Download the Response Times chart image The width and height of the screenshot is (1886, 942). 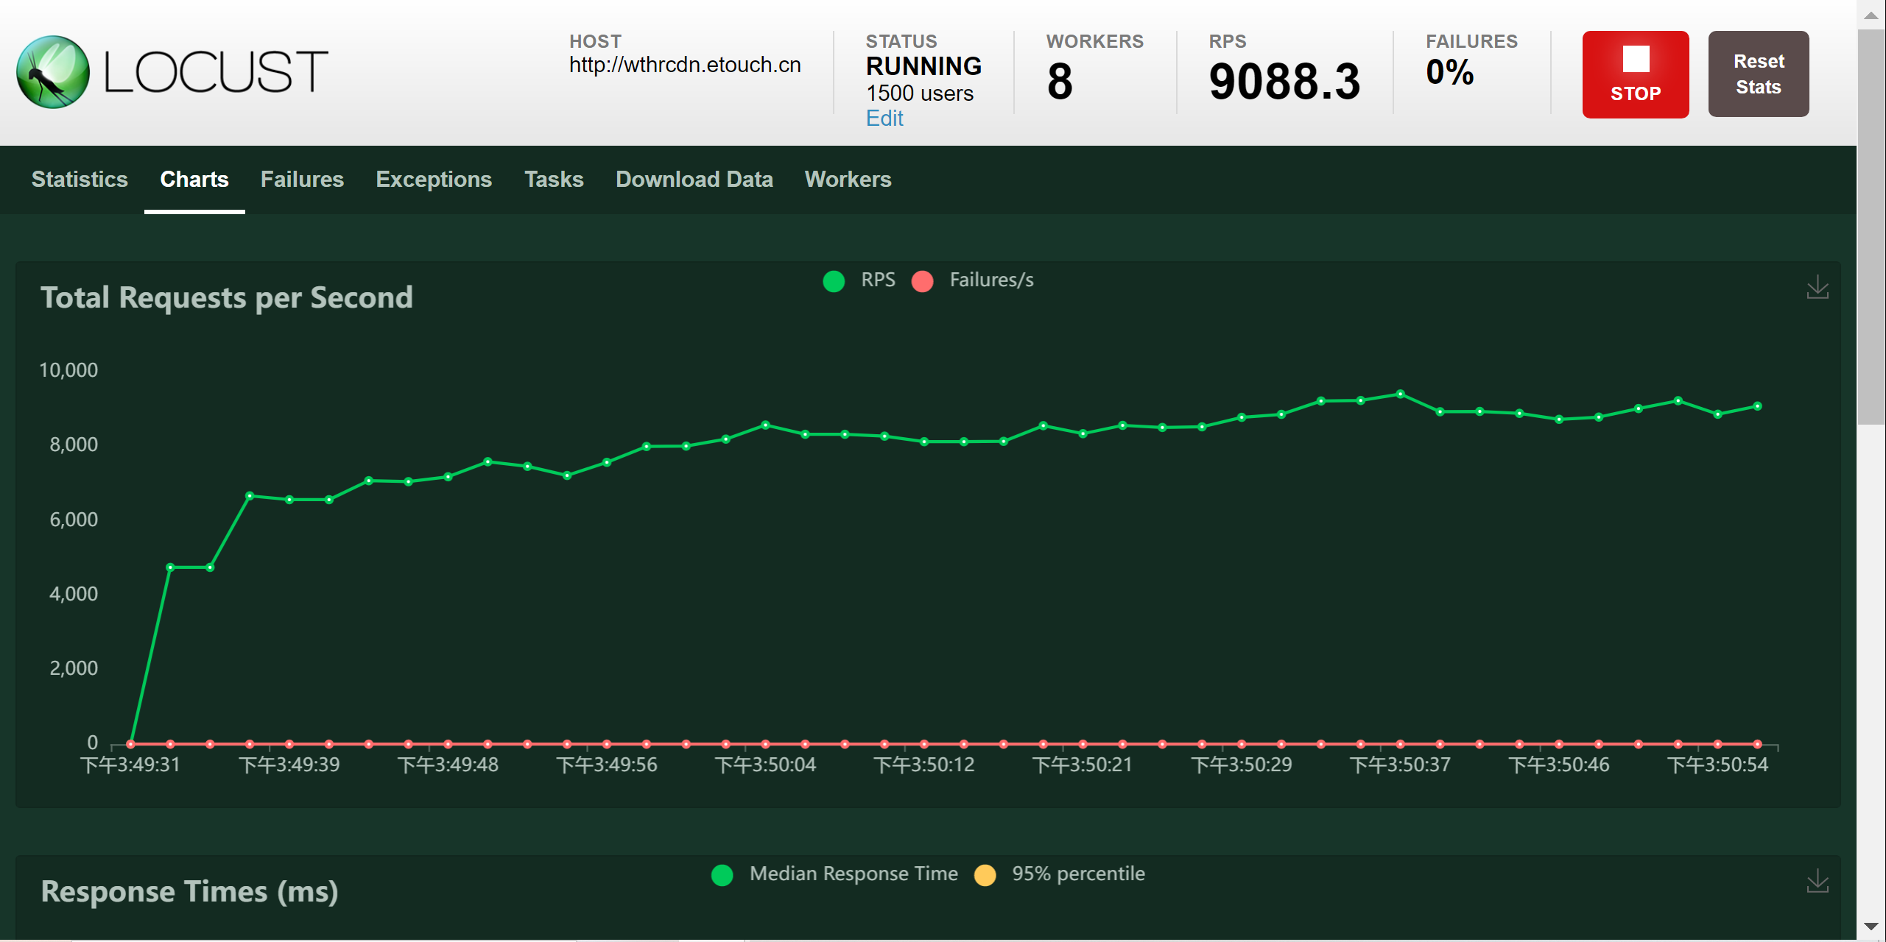pyautogui.click(x=1817, y=881)
